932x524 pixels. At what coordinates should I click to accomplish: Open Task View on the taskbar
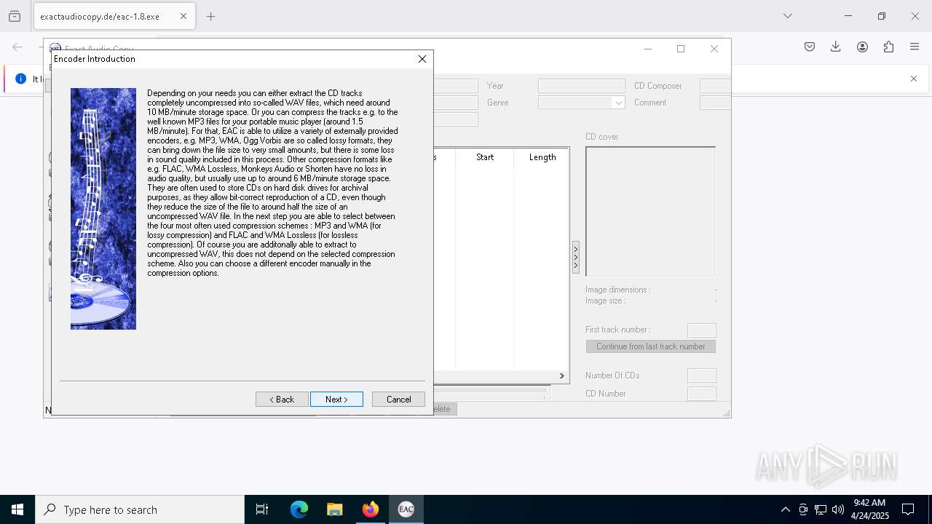click(x=262, y=509)
